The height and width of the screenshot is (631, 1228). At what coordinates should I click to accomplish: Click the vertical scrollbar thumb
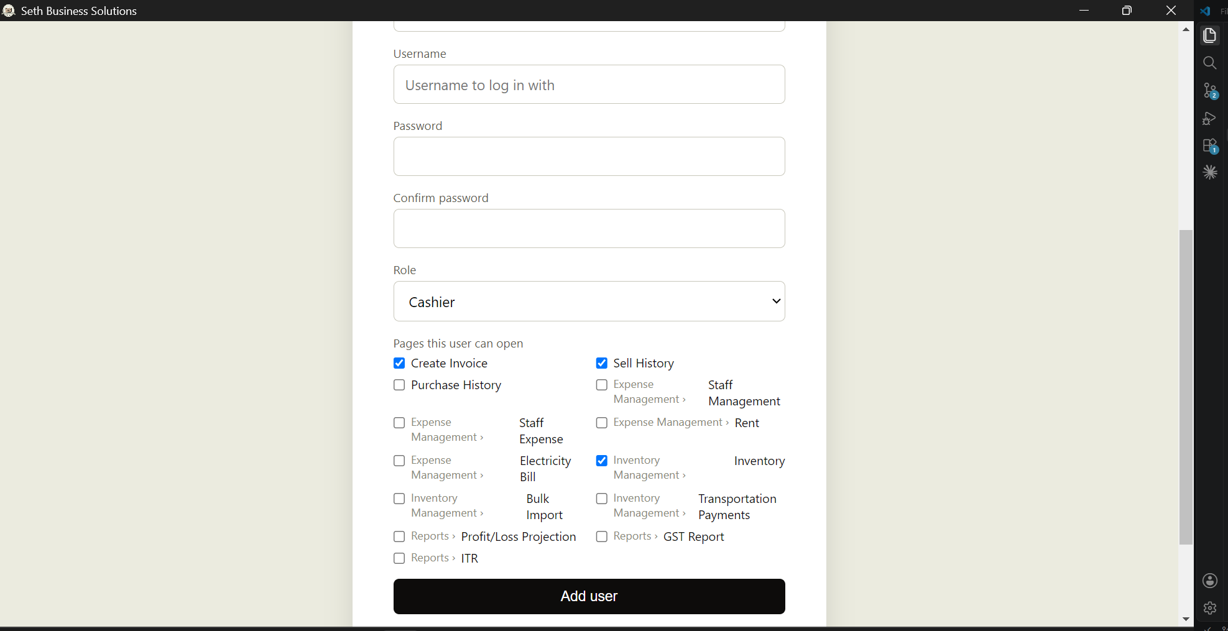tap(1186, 387)
